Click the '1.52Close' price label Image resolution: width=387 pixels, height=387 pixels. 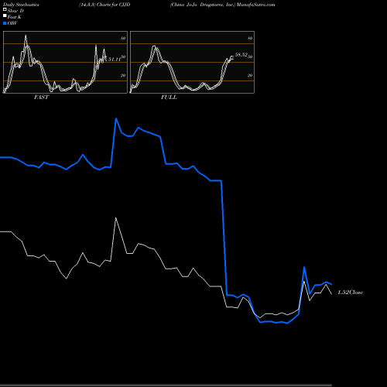click(x=350, y=293)
